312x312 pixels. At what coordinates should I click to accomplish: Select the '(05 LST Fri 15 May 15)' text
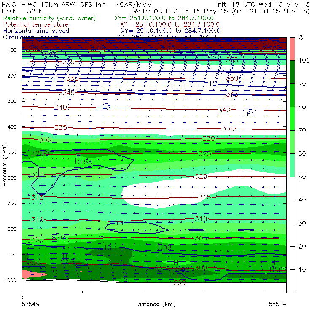[271, 11]
